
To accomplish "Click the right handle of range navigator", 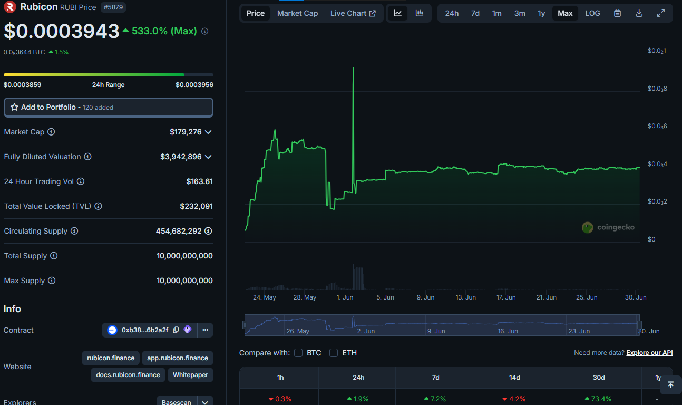I will (x=639, y=325).
